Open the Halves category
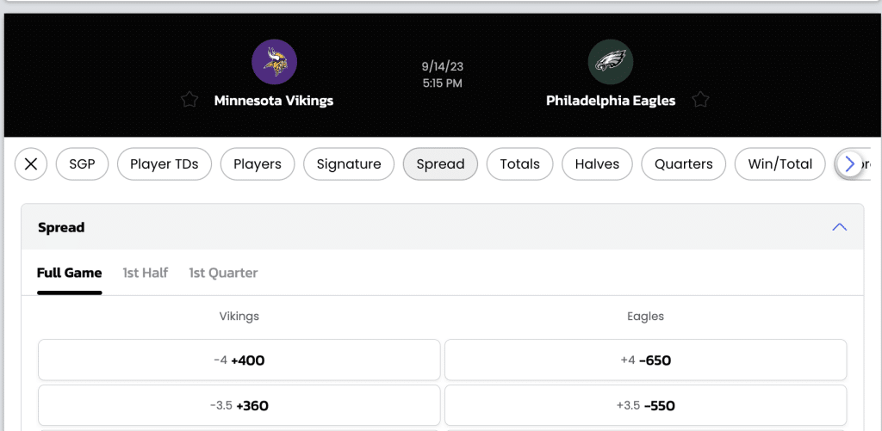The height and width of the screenshot is (431, 882). pyautogui.click(x=597, y=164)
